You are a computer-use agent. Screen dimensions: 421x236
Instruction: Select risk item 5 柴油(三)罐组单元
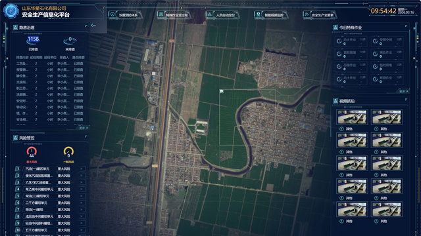(x=50, y=196)
